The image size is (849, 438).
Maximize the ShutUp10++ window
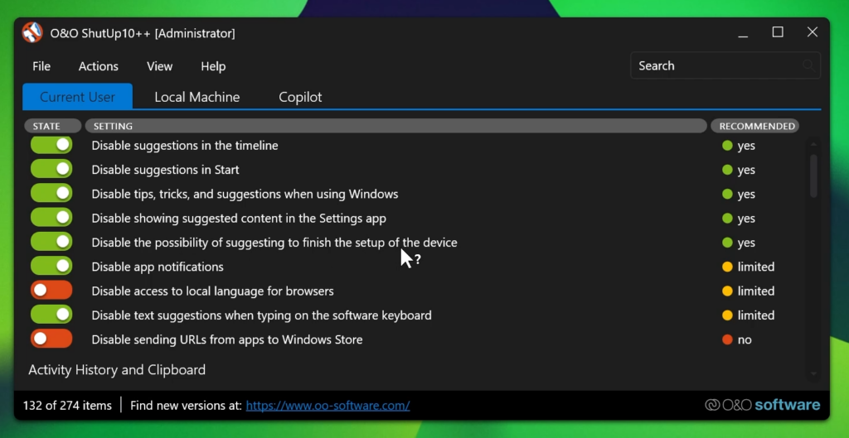(777, 32)
